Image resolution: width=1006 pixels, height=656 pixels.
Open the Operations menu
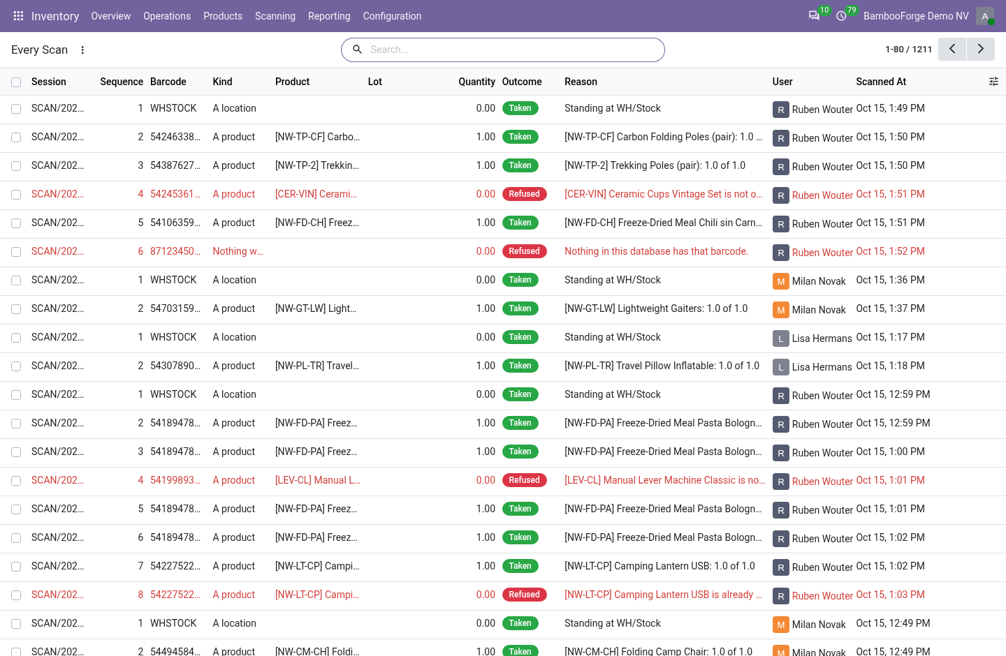coord(167,16)
